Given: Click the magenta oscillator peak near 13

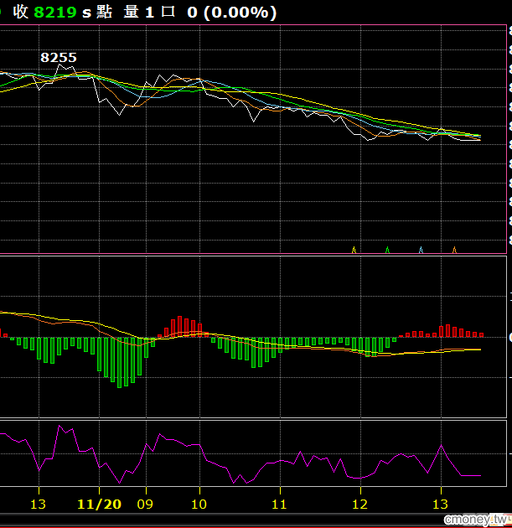Looking at the screenshot, I should (440, 445).
